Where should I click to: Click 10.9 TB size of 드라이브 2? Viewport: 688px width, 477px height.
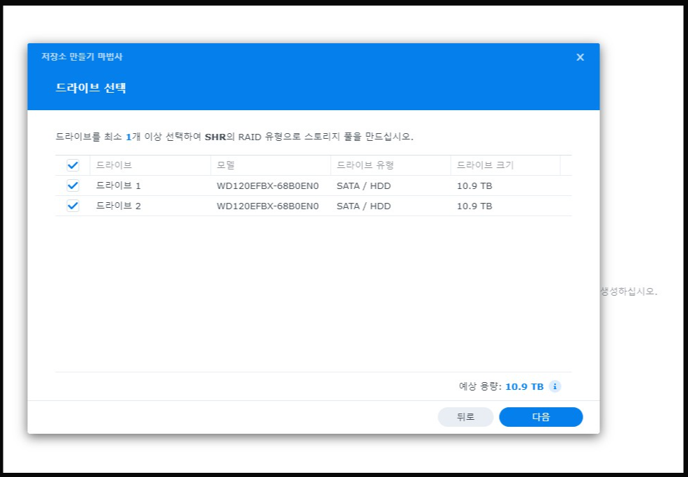(x=474, y=206)
